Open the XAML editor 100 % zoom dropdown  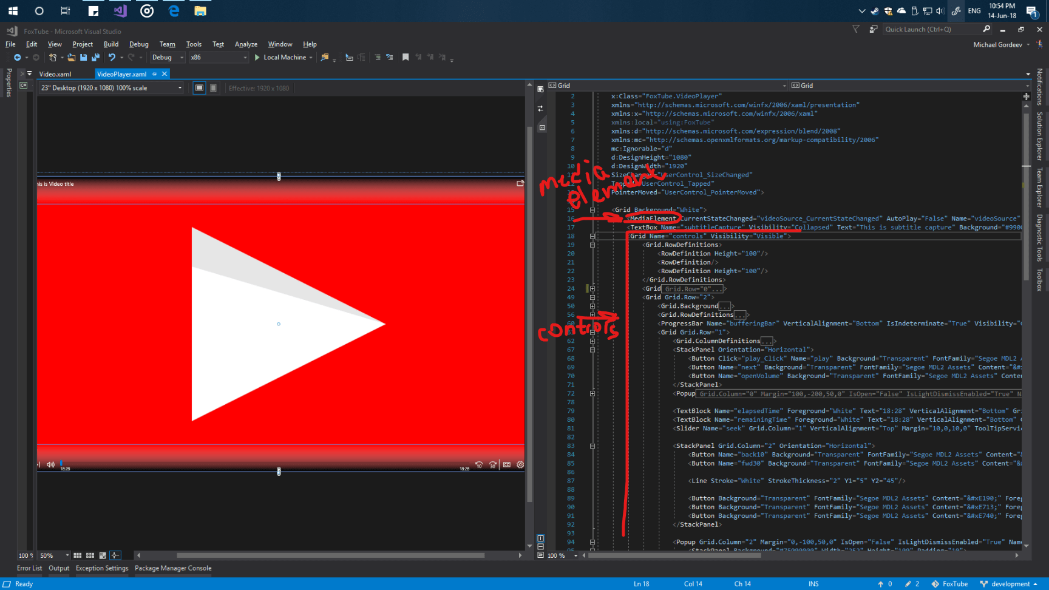click(x=563, y=555)
